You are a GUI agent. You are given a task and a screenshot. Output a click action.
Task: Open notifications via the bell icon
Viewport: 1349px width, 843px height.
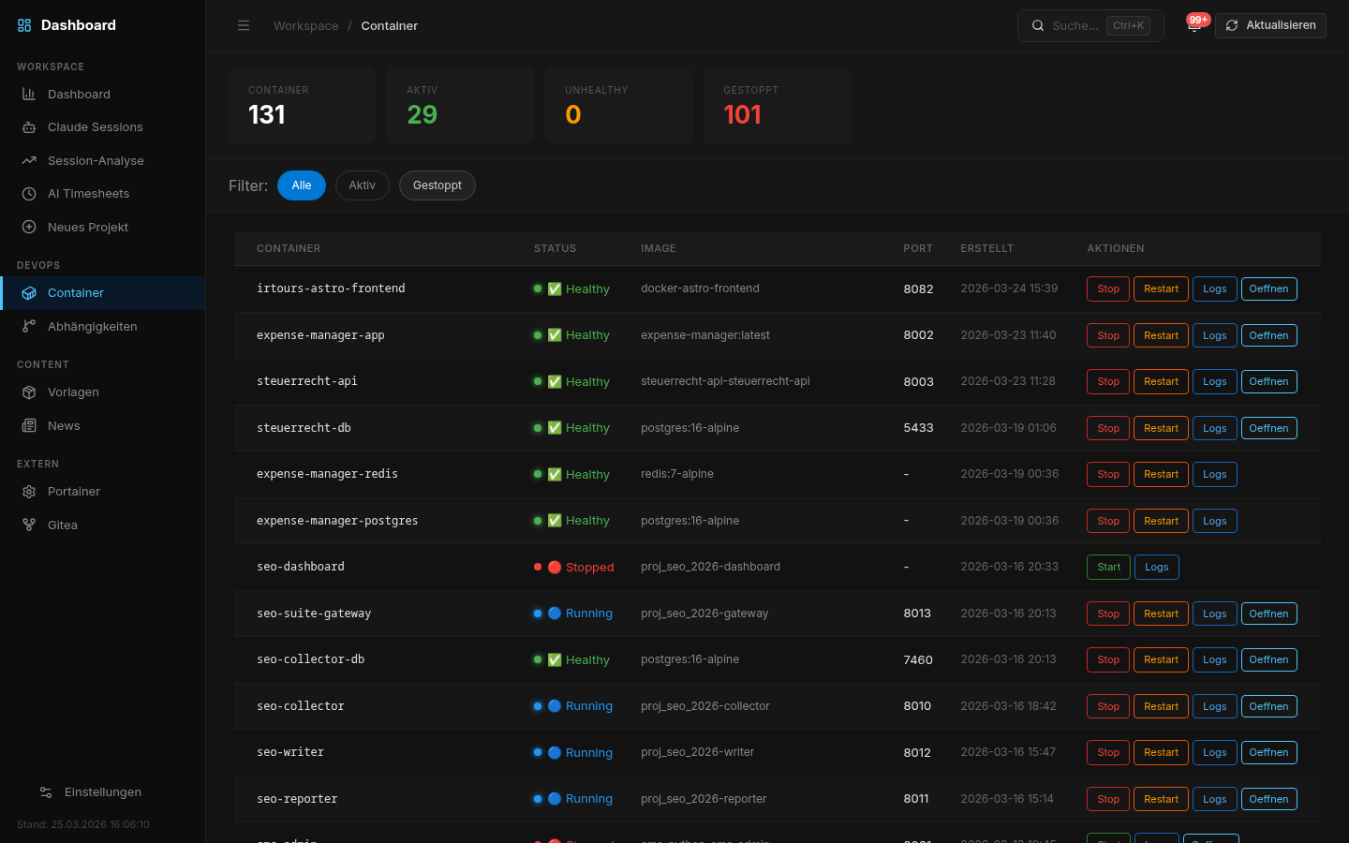[1193, 30]
